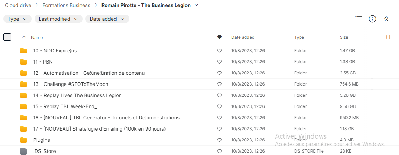
Task: Open the Last modified filter dropdown
Action: point(58,19)
